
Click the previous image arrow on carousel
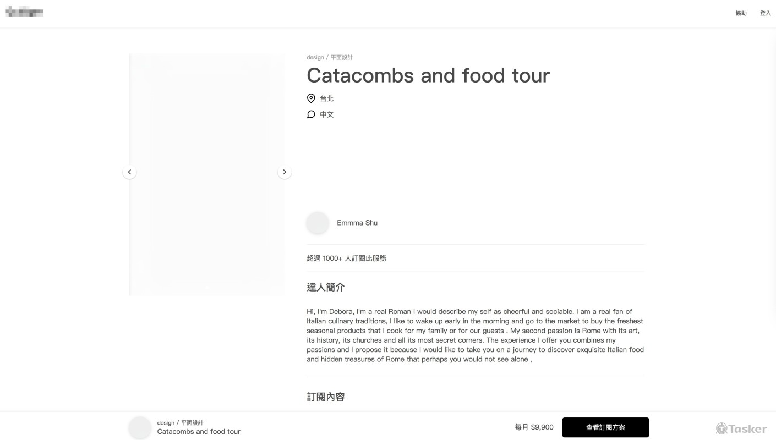click(129, 172)
